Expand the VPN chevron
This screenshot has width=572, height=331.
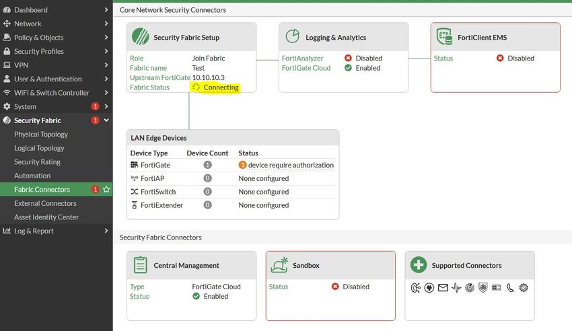(x=106, y=65)
